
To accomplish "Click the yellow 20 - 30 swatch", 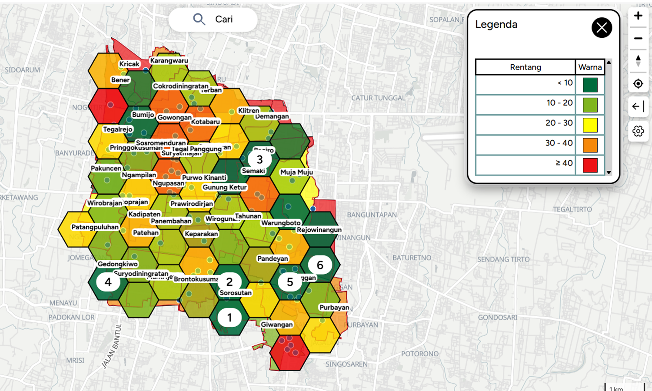I will [590, 125].
